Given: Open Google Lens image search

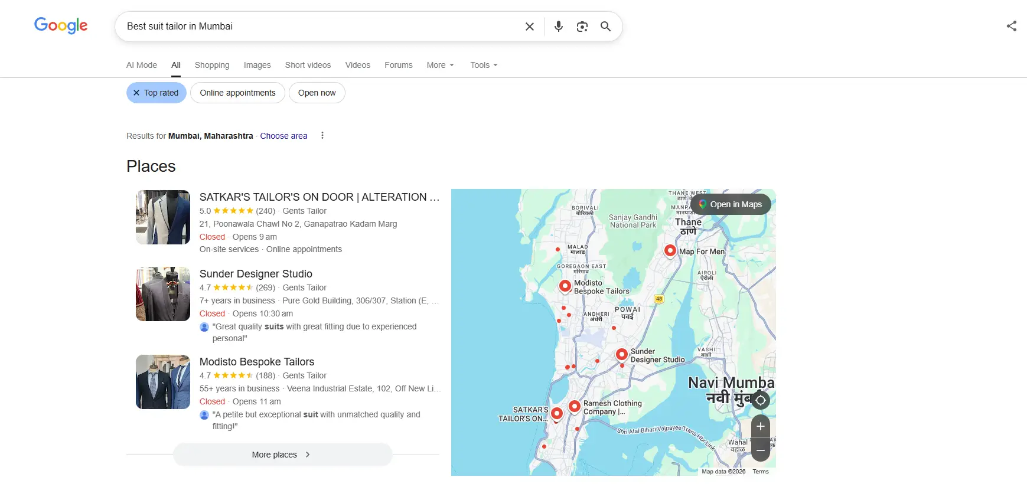Looking at the screenshot, I should click(x=582, y=27).
